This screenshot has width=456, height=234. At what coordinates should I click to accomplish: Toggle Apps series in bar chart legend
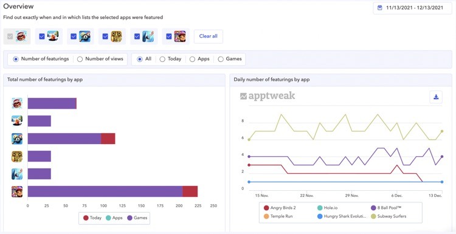pos(114,218)
